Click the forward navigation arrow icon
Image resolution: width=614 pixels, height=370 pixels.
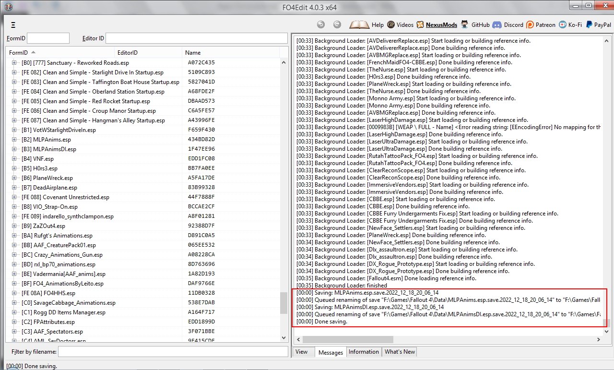337,24
